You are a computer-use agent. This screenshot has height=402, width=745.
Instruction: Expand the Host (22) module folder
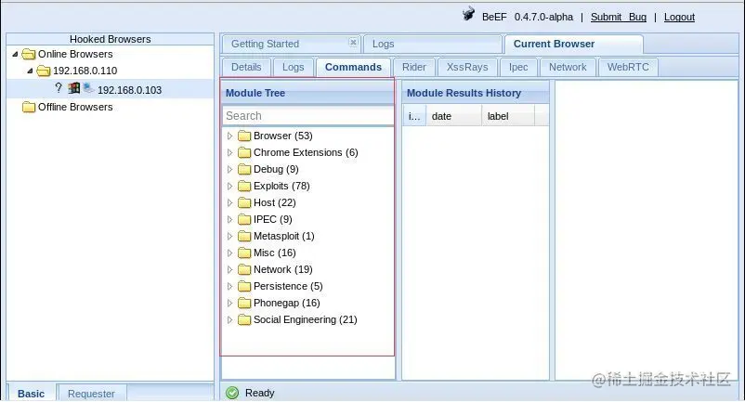[230, 203]
